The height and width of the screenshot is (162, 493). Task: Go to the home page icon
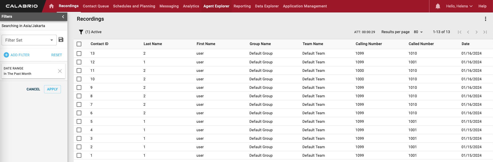51,6
